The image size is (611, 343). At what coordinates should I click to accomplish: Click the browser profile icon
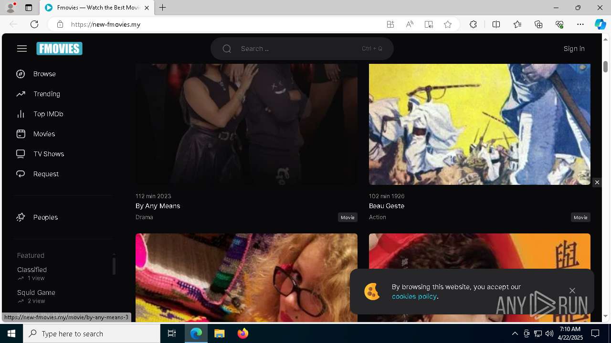11,8
